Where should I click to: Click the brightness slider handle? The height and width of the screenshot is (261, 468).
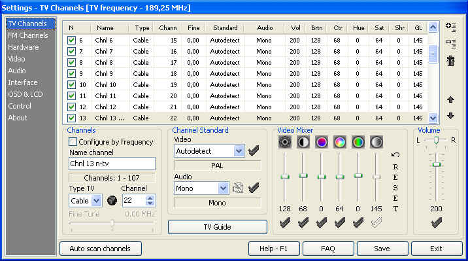pyautogui.click(x=285, y=177)
